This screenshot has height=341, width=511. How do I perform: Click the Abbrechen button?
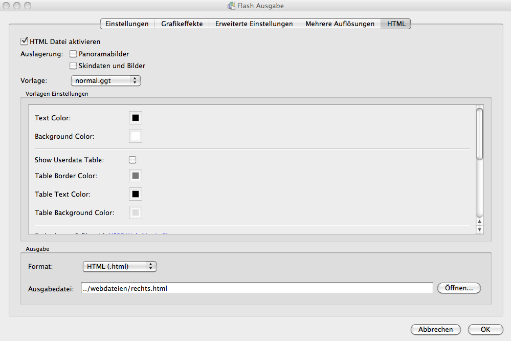click(x=435, y=329)
